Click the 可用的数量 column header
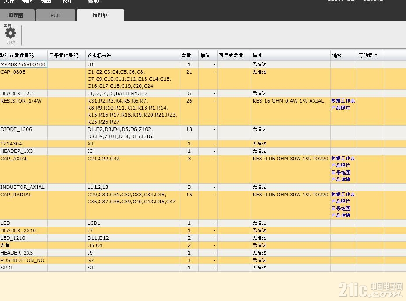 [234, 56]
